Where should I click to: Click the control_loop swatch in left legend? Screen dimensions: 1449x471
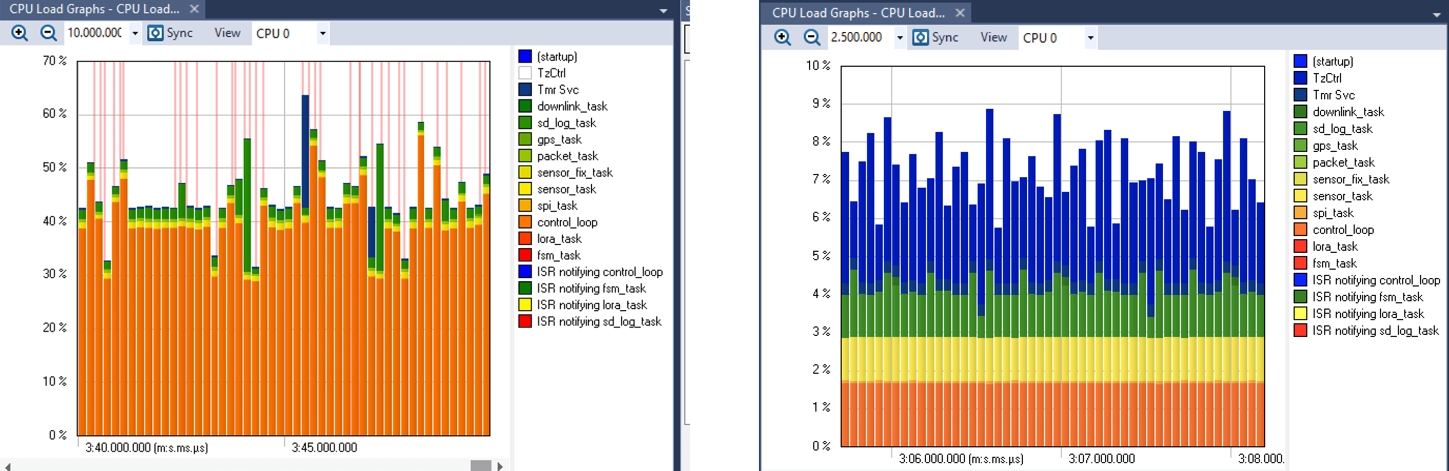point(525,222)
